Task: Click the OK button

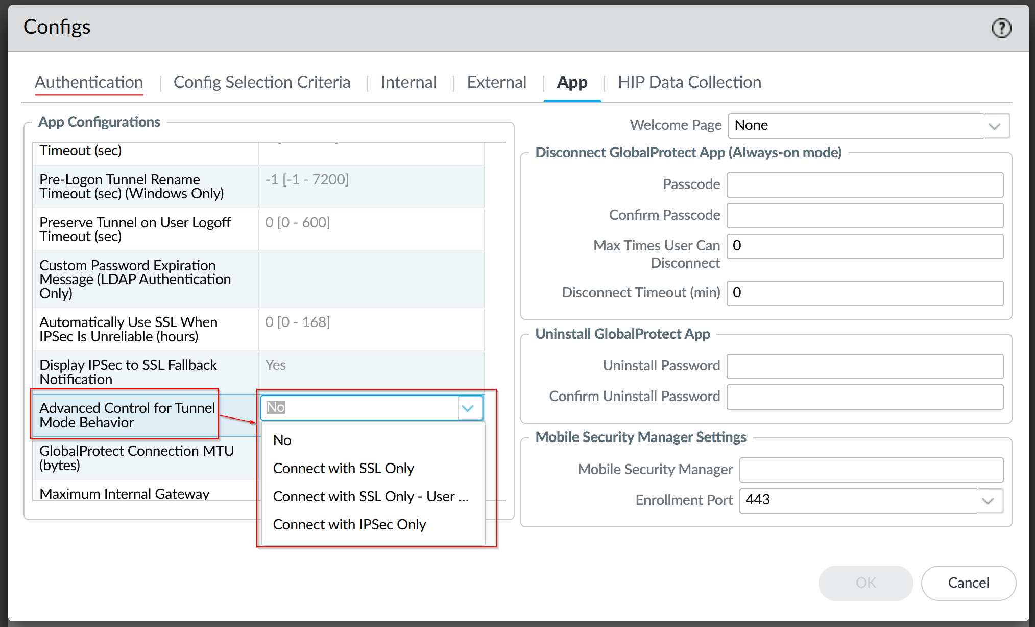Action: click(x=865, y=583)
